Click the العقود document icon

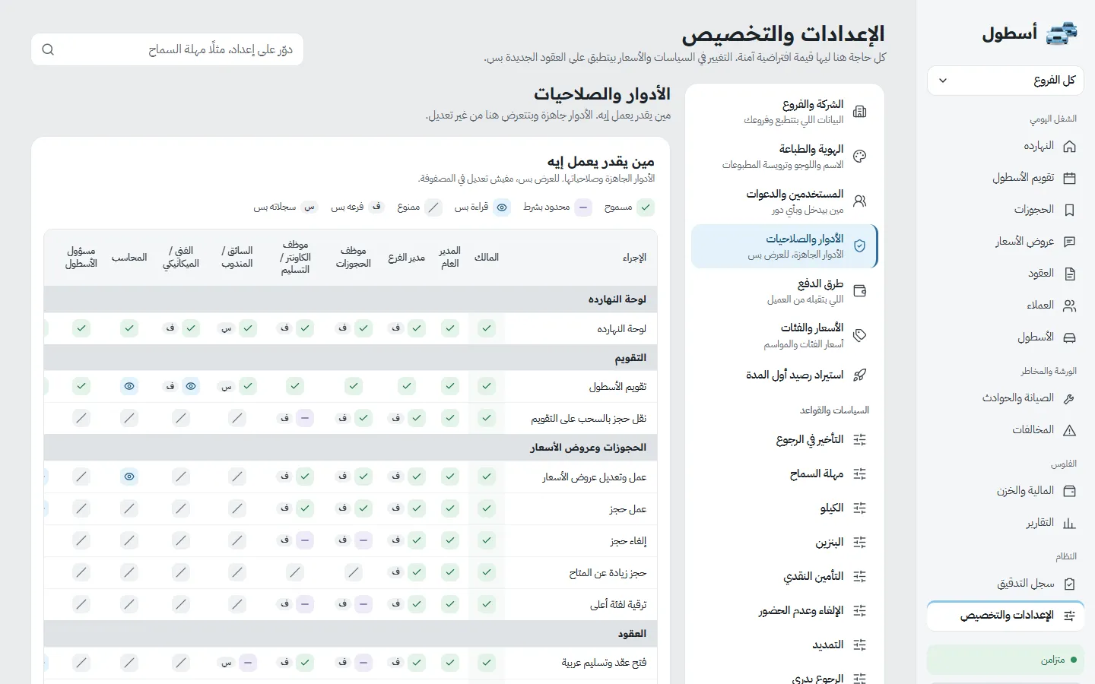1069,274
